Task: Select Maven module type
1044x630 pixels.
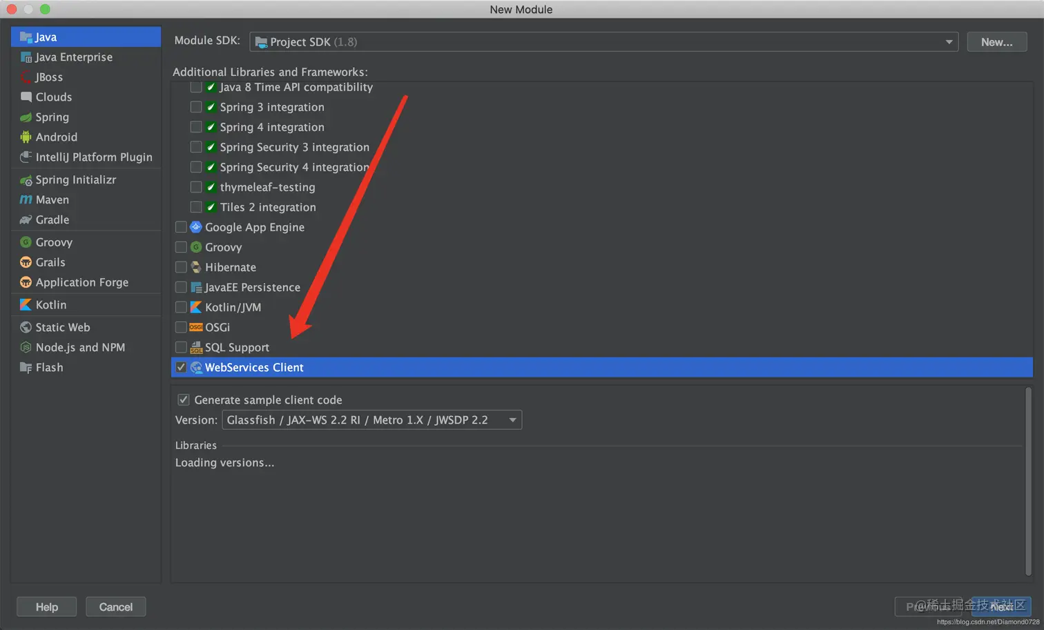Action: 86,200
